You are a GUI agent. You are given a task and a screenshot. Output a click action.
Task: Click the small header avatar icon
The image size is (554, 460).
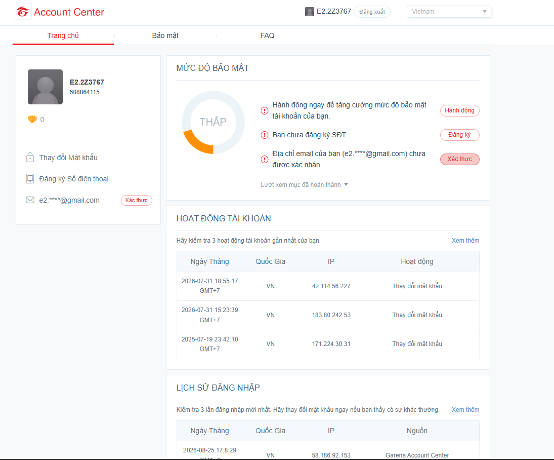(x=310, y=12)
